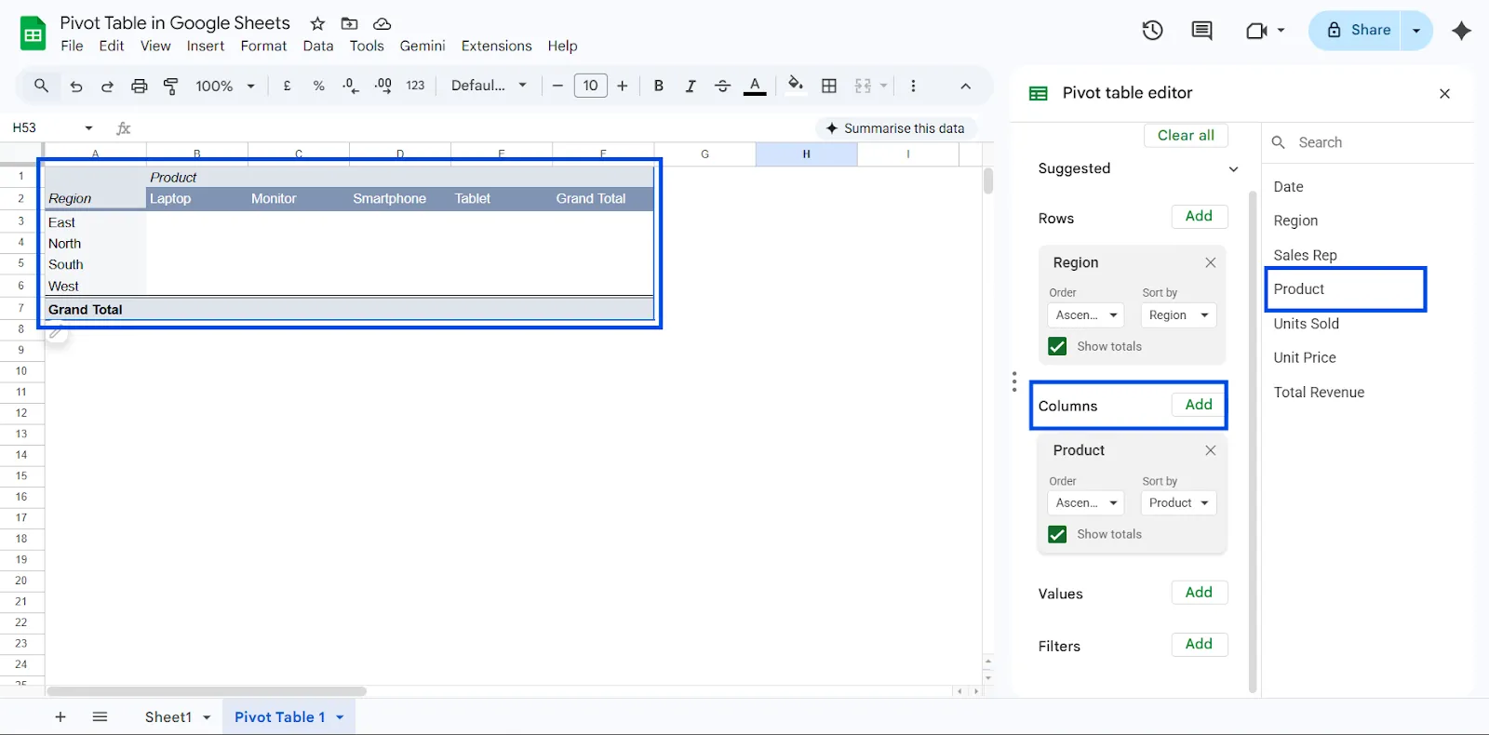Open the Format menu
Image resolution: width=1489 pixels, height=735 pixels.
click(263, 46)
